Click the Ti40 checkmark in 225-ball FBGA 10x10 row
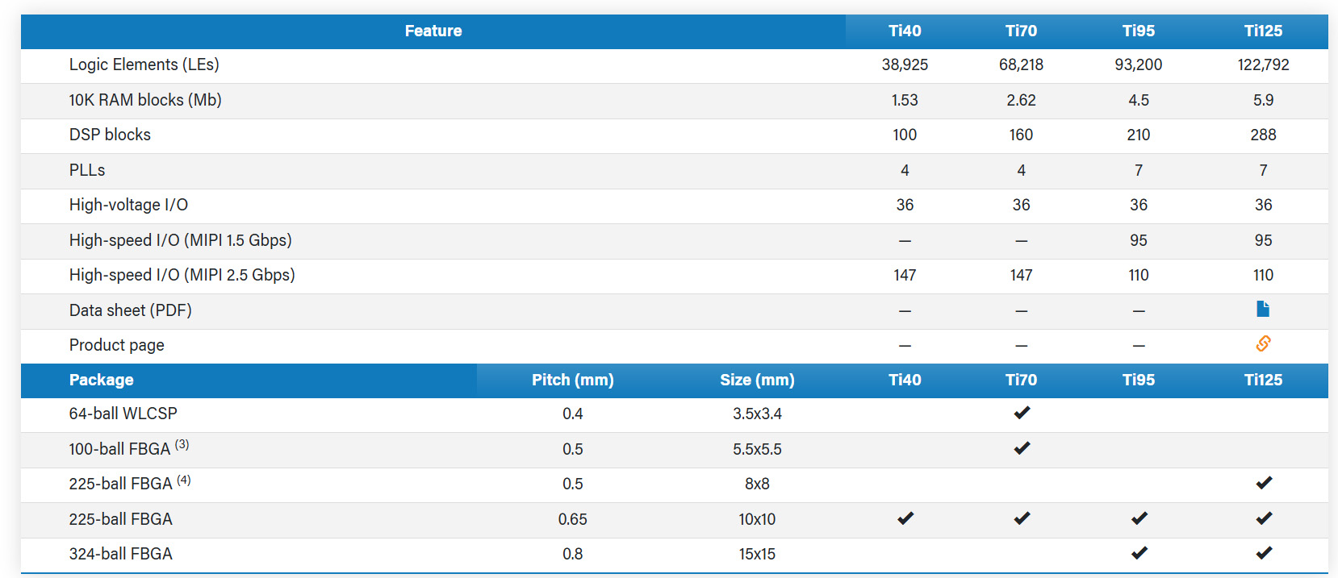The height and width of the screenshot is (578, 1338). [x=905, y=518]
